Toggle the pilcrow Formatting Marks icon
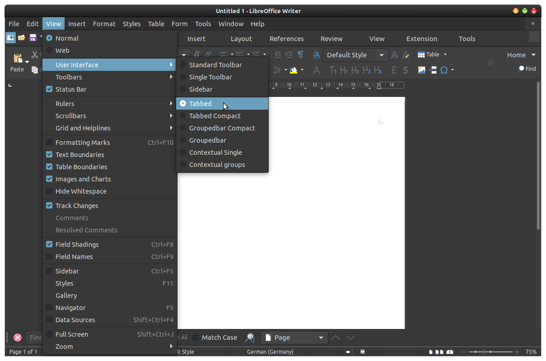Viewport: 546px width, 361px height. tap(300, 55)
